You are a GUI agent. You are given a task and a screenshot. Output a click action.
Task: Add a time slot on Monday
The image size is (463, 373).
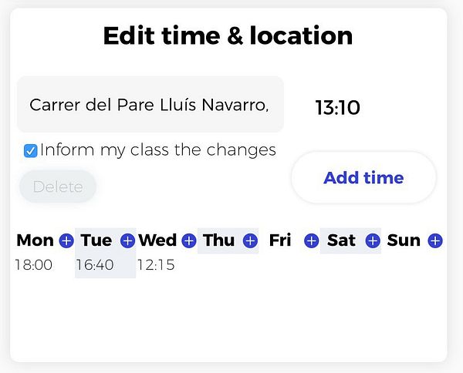pos(66,241)
